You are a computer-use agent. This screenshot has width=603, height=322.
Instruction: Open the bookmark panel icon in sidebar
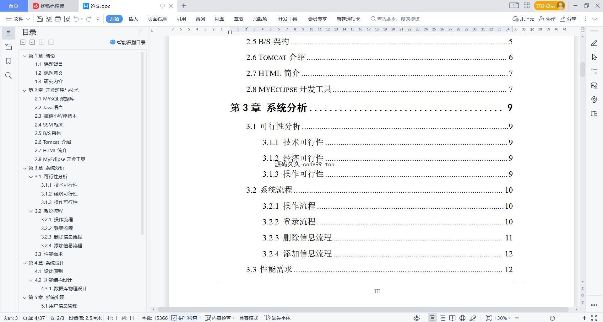[x=8, y=61]
